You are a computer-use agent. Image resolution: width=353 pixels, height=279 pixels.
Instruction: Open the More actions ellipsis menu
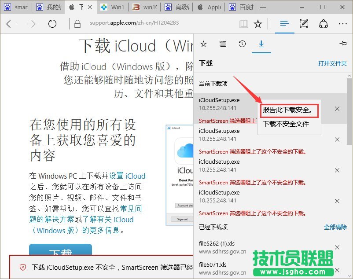342,24
